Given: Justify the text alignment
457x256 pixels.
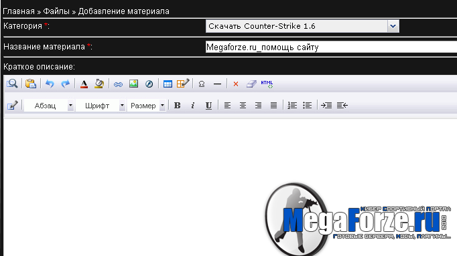Looking at the screenshot, I should pyautogui.click(x=273, y=105).
